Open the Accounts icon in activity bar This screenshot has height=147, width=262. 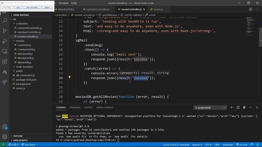[5, 127]
